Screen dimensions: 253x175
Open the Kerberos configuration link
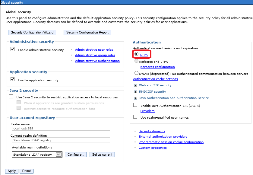point(157,67)
